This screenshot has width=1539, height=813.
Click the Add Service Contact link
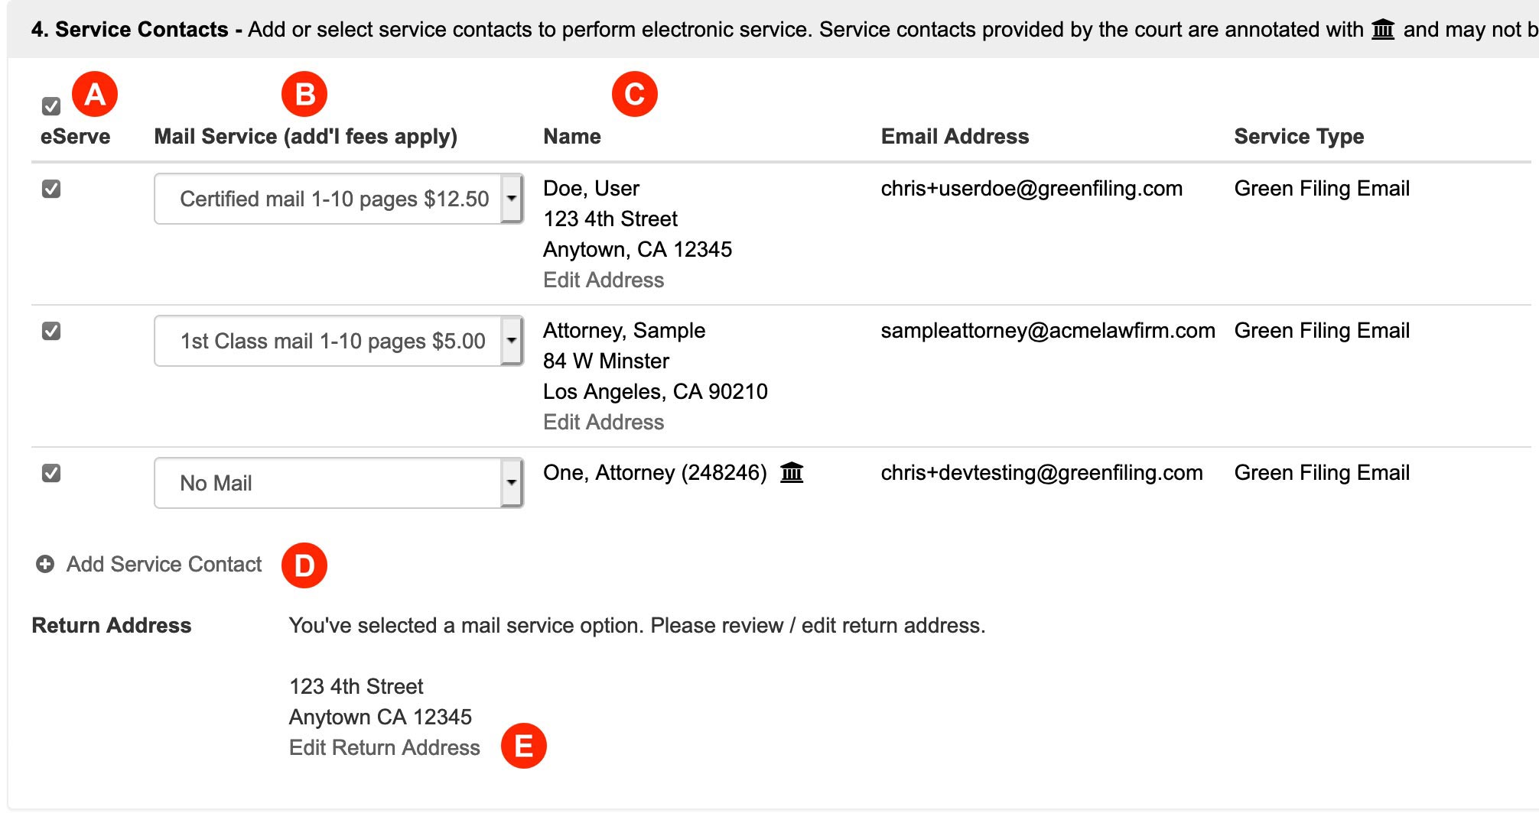[164, 564]
